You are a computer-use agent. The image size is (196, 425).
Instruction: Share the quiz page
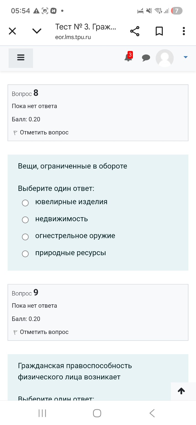click(135, 31)
